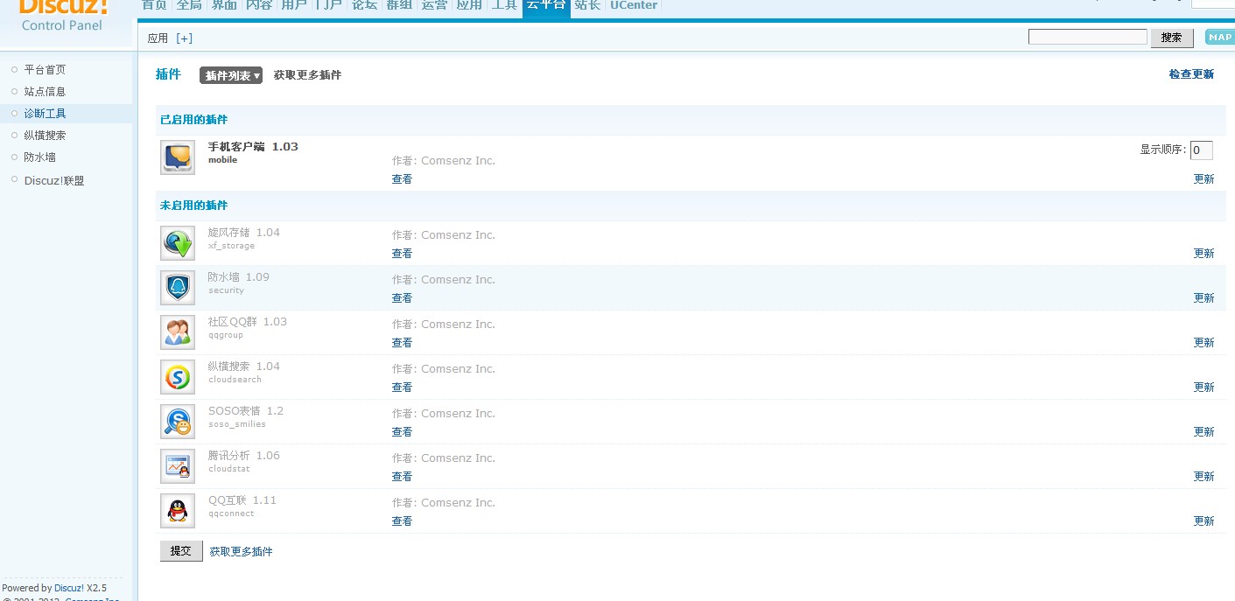
Task: Click the 旋风存储 xf_storage plugin icon
Action: [x=178, y=243]
